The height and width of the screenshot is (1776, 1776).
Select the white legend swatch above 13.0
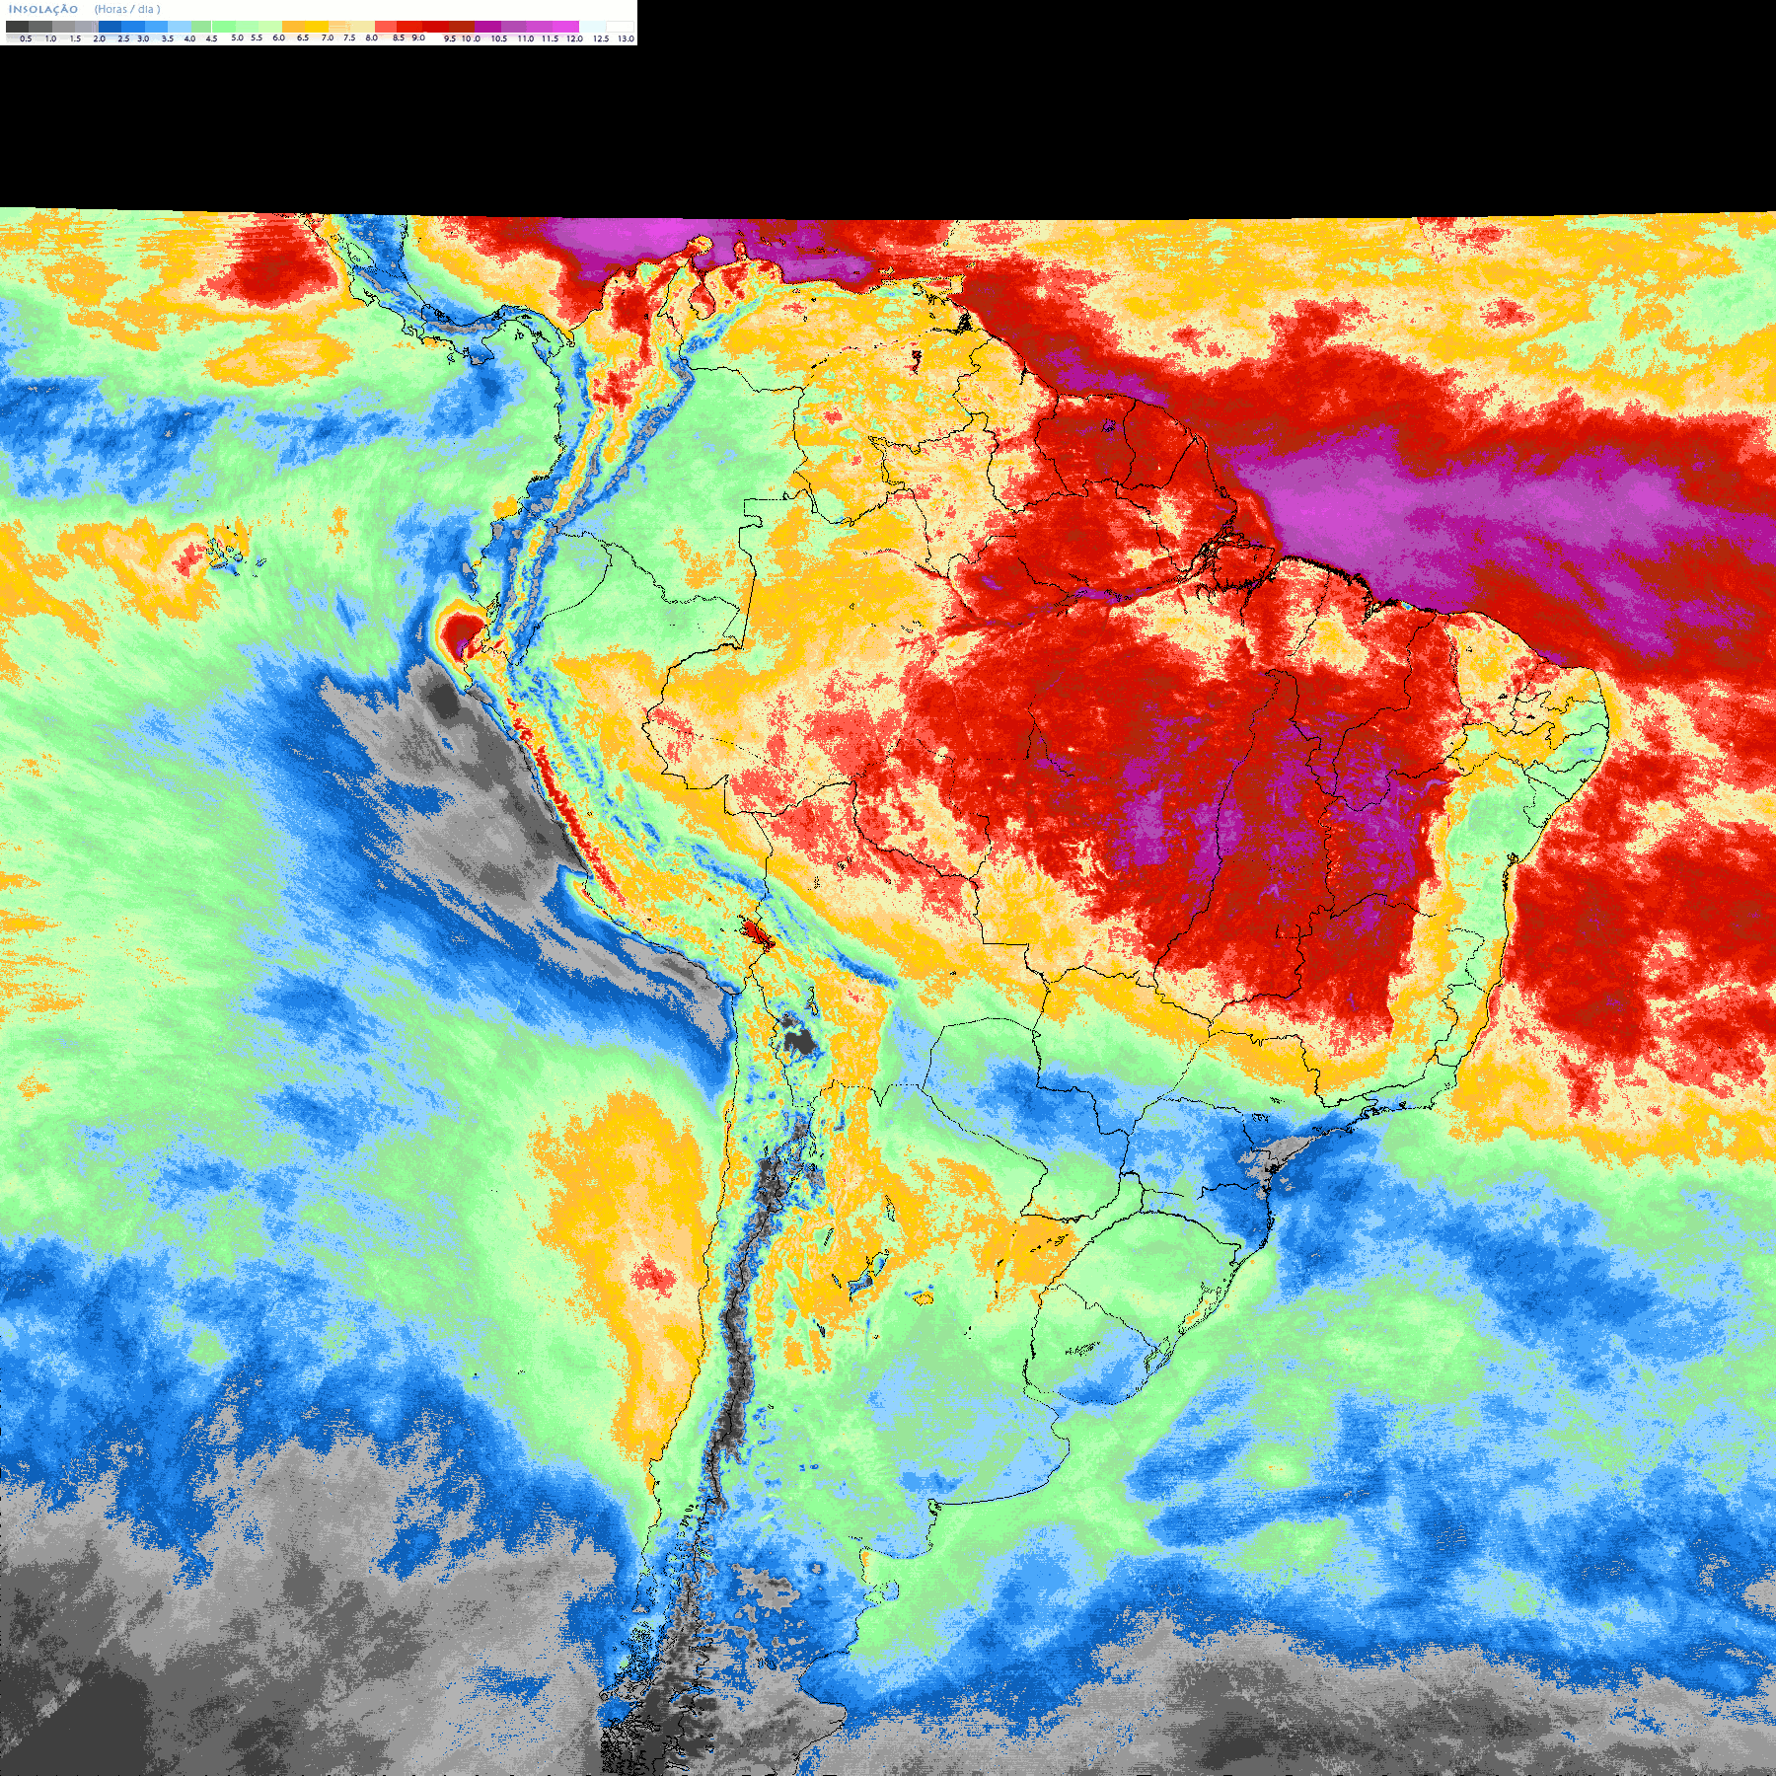point(620,27)
